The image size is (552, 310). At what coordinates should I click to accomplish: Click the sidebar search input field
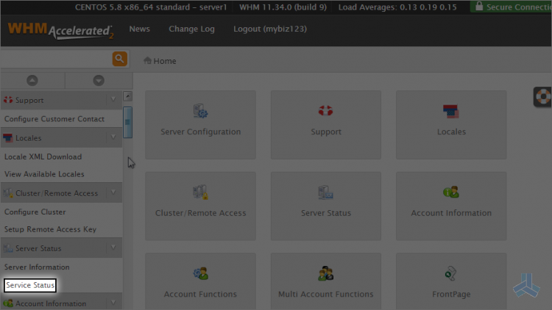click(x=57, y=59)
